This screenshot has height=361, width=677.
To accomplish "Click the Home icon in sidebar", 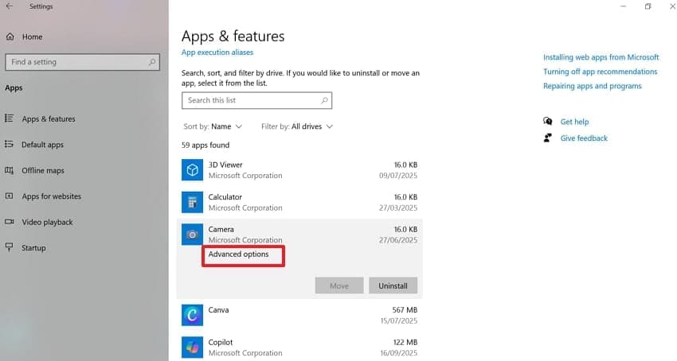I will point(10,37).
